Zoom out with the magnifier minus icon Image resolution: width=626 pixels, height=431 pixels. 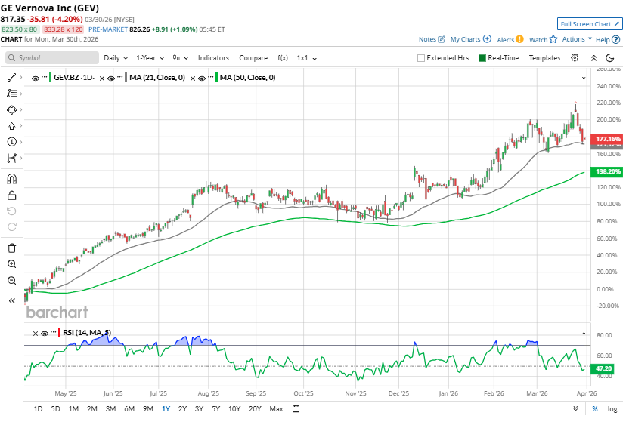pyautogui.click(x=11, y=281)
